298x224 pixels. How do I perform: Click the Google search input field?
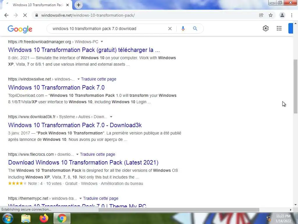click(108, 29)
